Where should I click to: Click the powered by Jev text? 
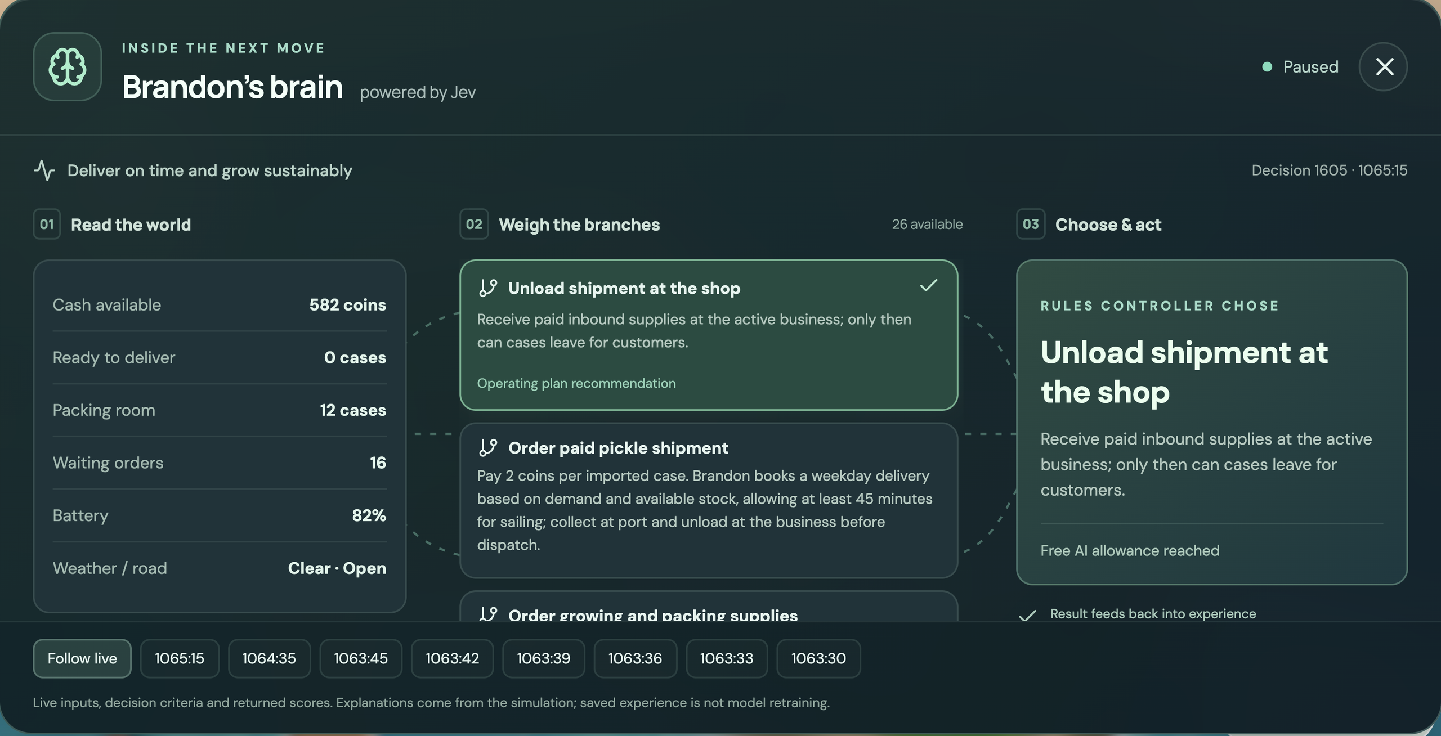418,92
